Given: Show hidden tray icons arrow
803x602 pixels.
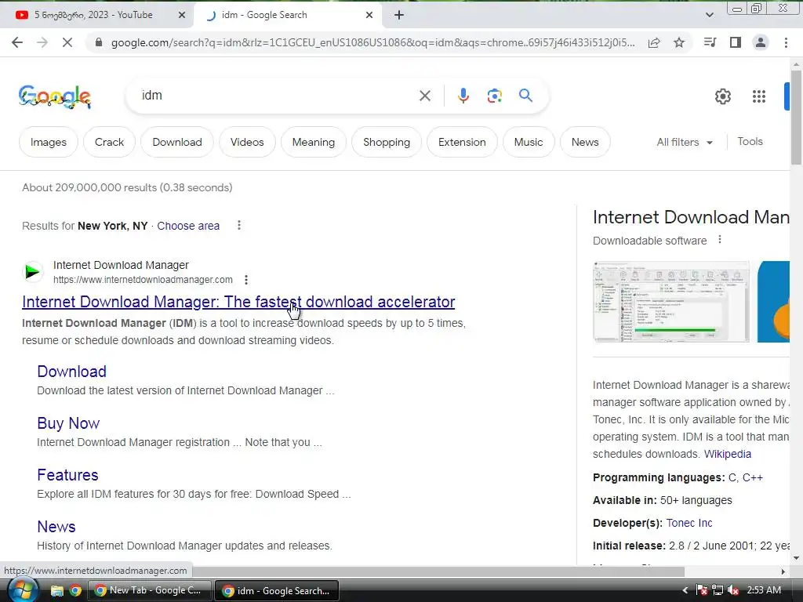Looking at the screenshot, I should pyautogui.click(x=685, y=590).
